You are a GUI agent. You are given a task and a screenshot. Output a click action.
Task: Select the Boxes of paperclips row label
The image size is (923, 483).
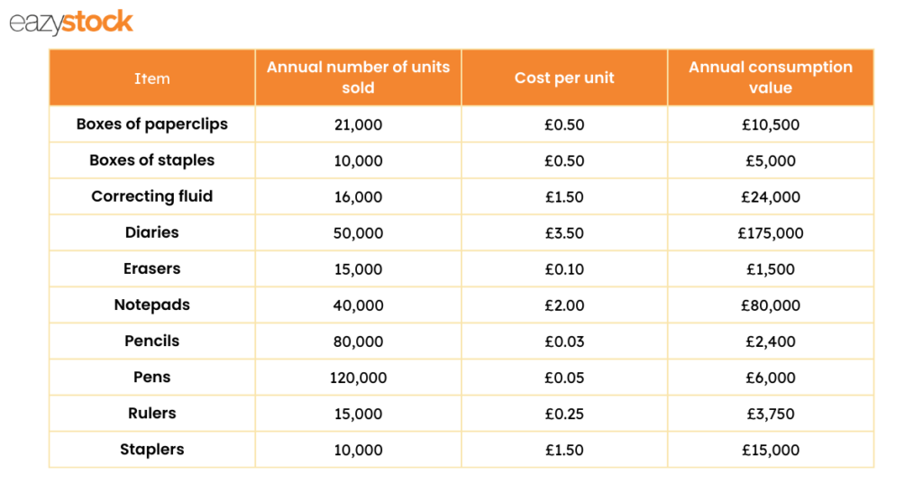tap(151, 124)
